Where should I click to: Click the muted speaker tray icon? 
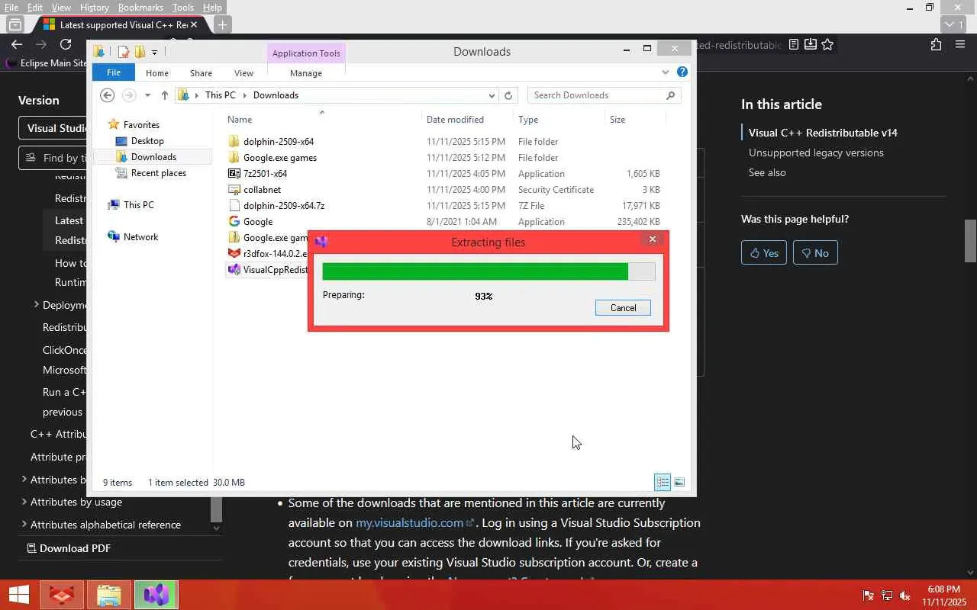tap(905, 596)
